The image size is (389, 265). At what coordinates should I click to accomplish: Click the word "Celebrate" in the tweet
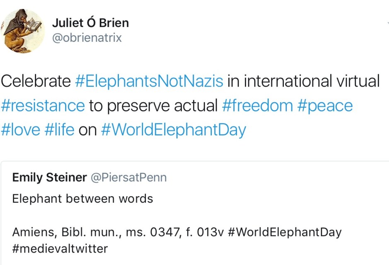pos(36,81)
